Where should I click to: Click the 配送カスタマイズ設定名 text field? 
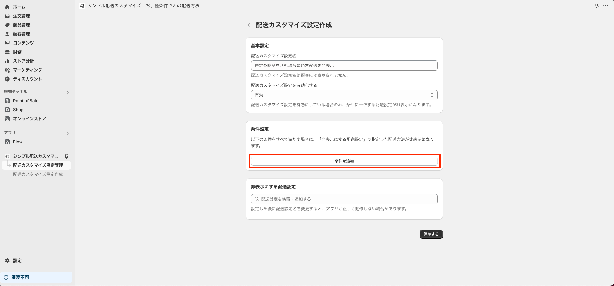344,65
